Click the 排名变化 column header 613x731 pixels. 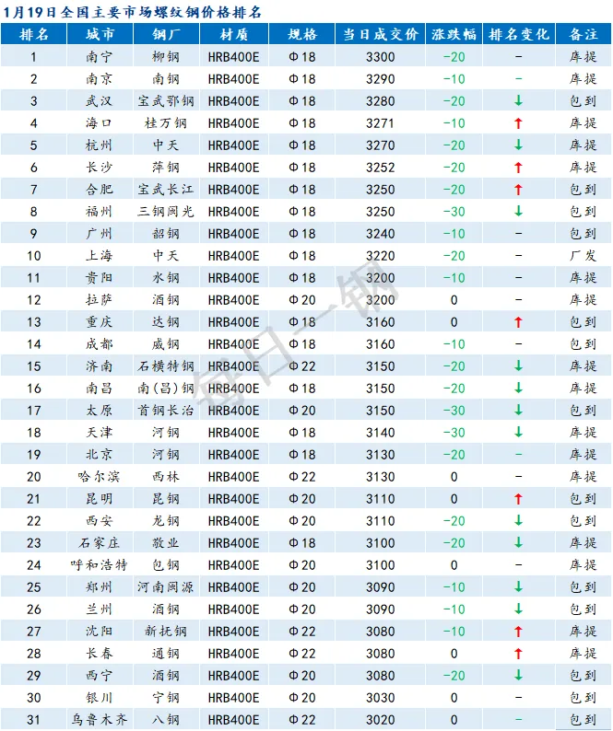[519, 34]
